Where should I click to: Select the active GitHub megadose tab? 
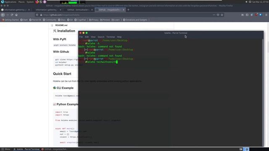pyautogui.click(x=110, y=10)
